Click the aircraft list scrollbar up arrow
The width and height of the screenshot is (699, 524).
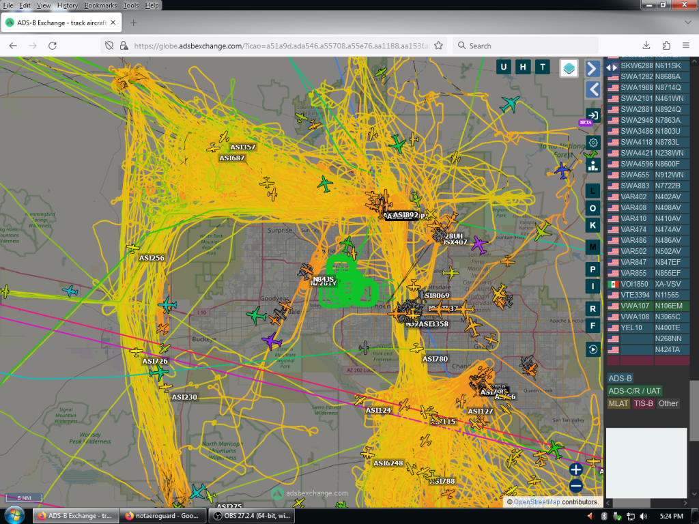(694, 60)
